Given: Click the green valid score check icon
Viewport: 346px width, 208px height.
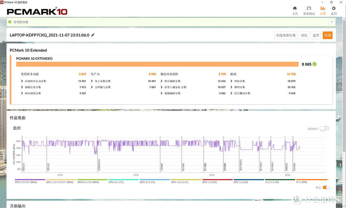Looking at the screenshot, I should pos(10,22).
